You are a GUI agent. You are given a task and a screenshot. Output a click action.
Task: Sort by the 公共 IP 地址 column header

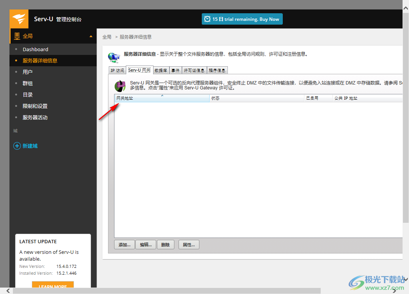368,98
